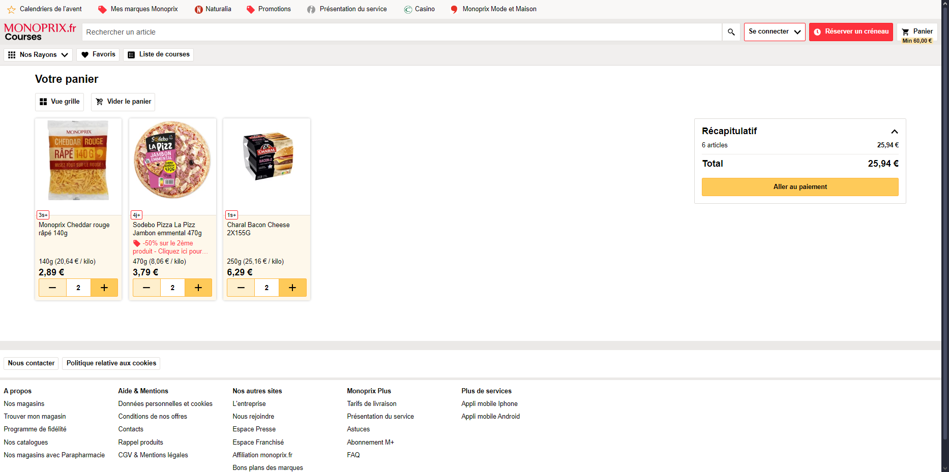Open Appli mobile Android
This screenshot has height=472, width=949.
pyautogui.click(x=491, y=417)
